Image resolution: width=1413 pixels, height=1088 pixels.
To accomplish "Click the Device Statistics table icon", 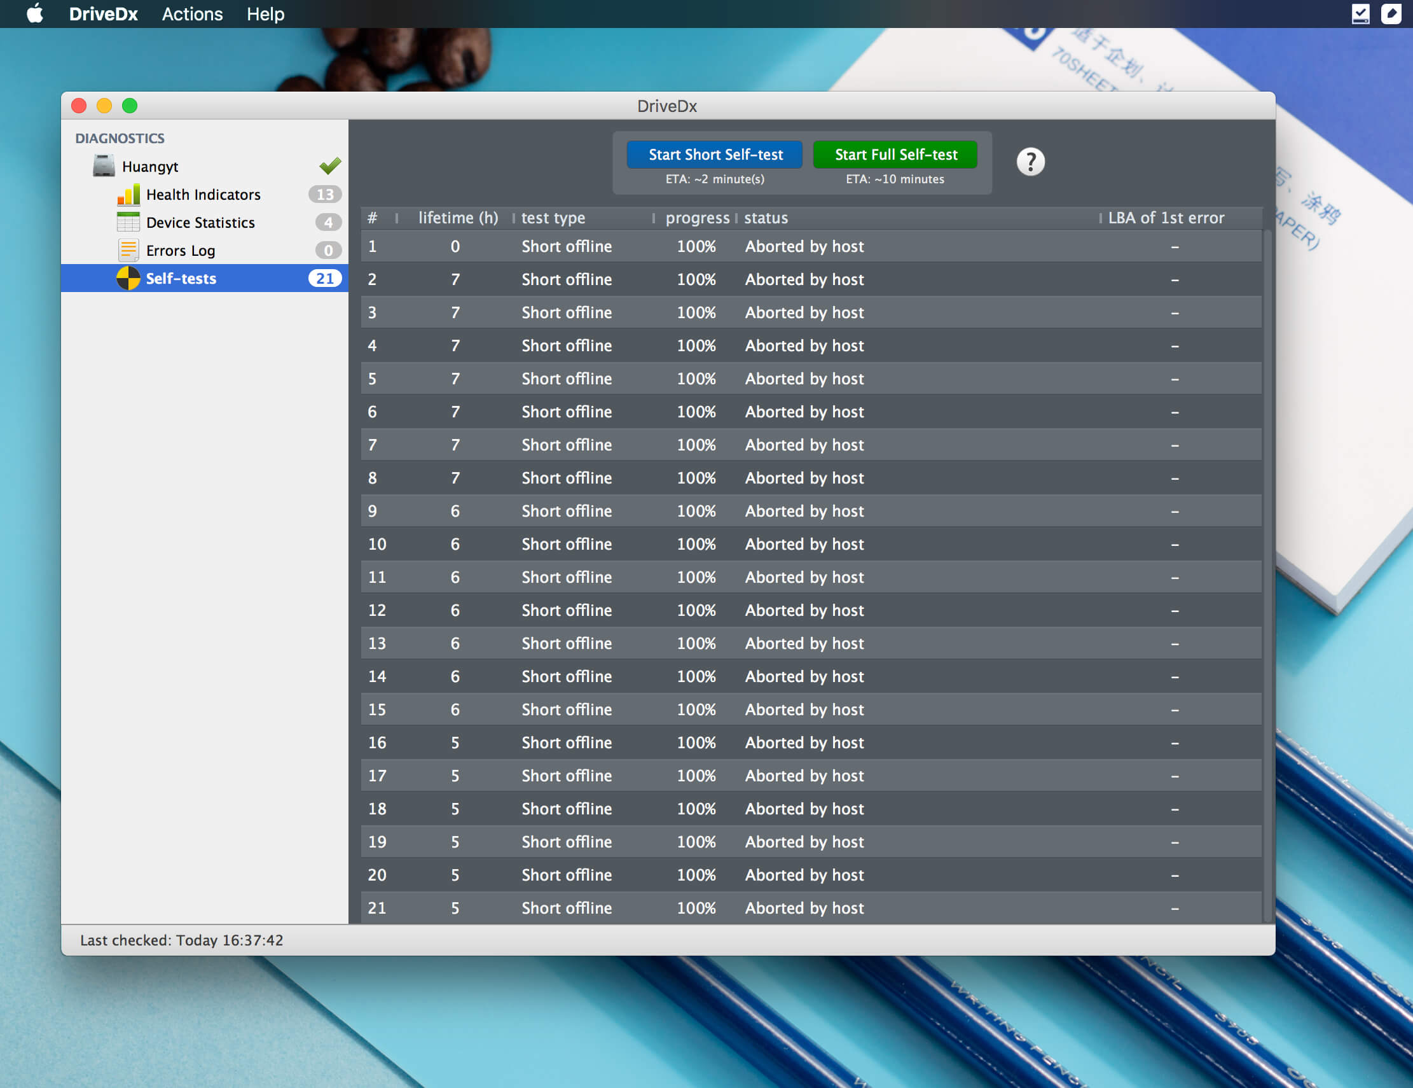I will click(x=128, y=222).
